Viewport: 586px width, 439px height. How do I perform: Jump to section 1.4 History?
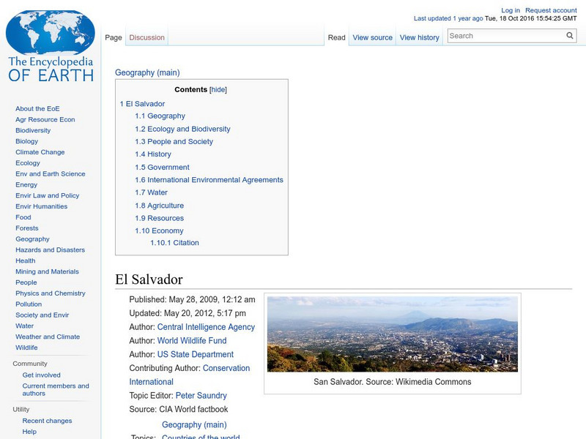tap(153, 154)
